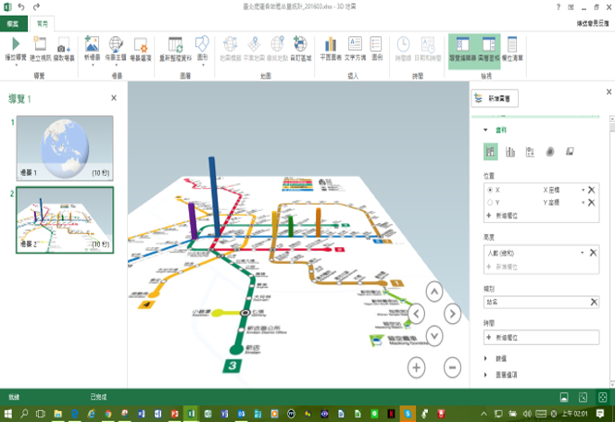Open taskbar search magnifier
The image size is (615, 422).
click(24, 414)
